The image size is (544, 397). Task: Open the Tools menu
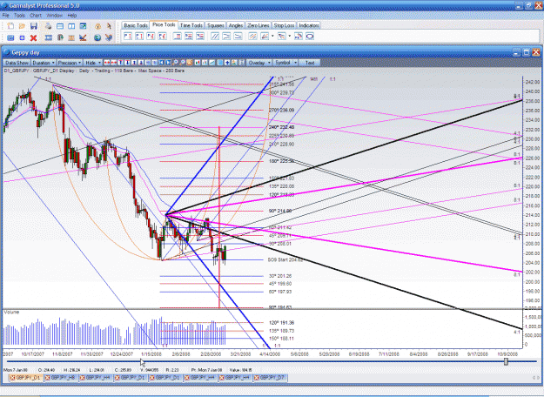(x=19, y=16)
